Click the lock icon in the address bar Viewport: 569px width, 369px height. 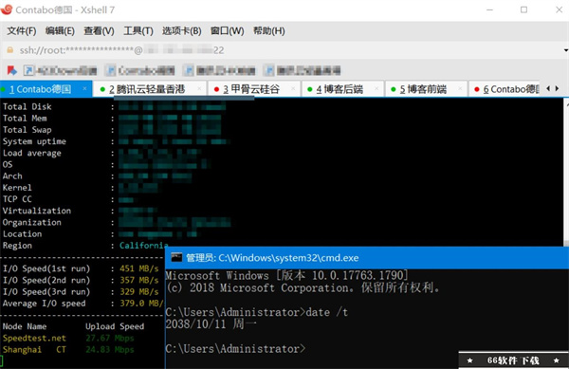tap(10, 50)
